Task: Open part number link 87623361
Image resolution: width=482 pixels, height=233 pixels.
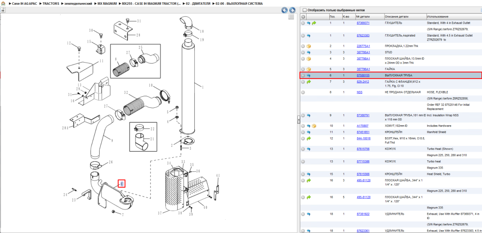Action: (x=363, y=231)
